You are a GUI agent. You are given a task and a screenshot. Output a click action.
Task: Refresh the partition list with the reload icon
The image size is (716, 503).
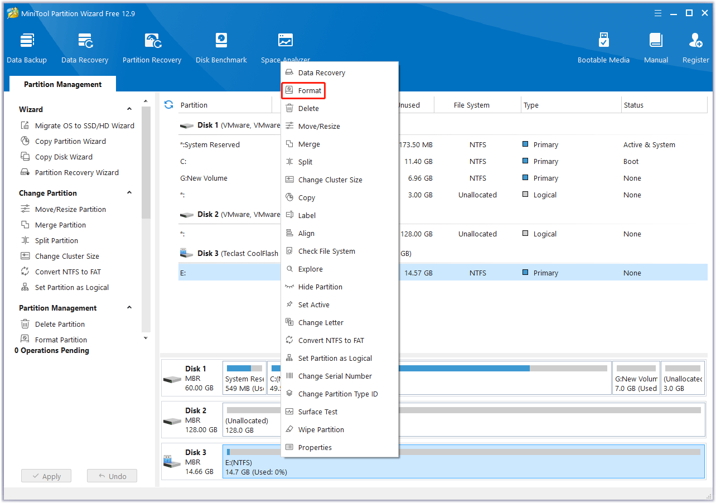[x=169, y=104]
